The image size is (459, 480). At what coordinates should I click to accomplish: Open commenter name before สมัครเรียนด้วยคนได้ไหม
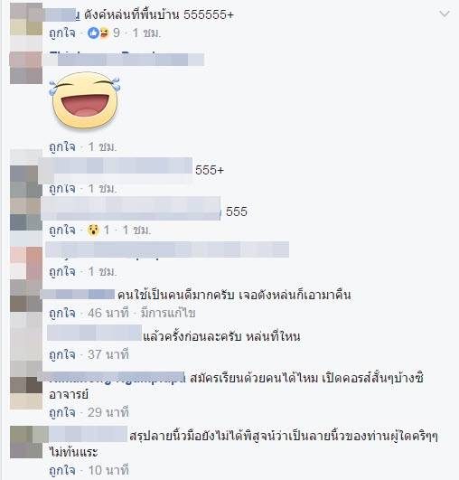click(x=117, y=379)
